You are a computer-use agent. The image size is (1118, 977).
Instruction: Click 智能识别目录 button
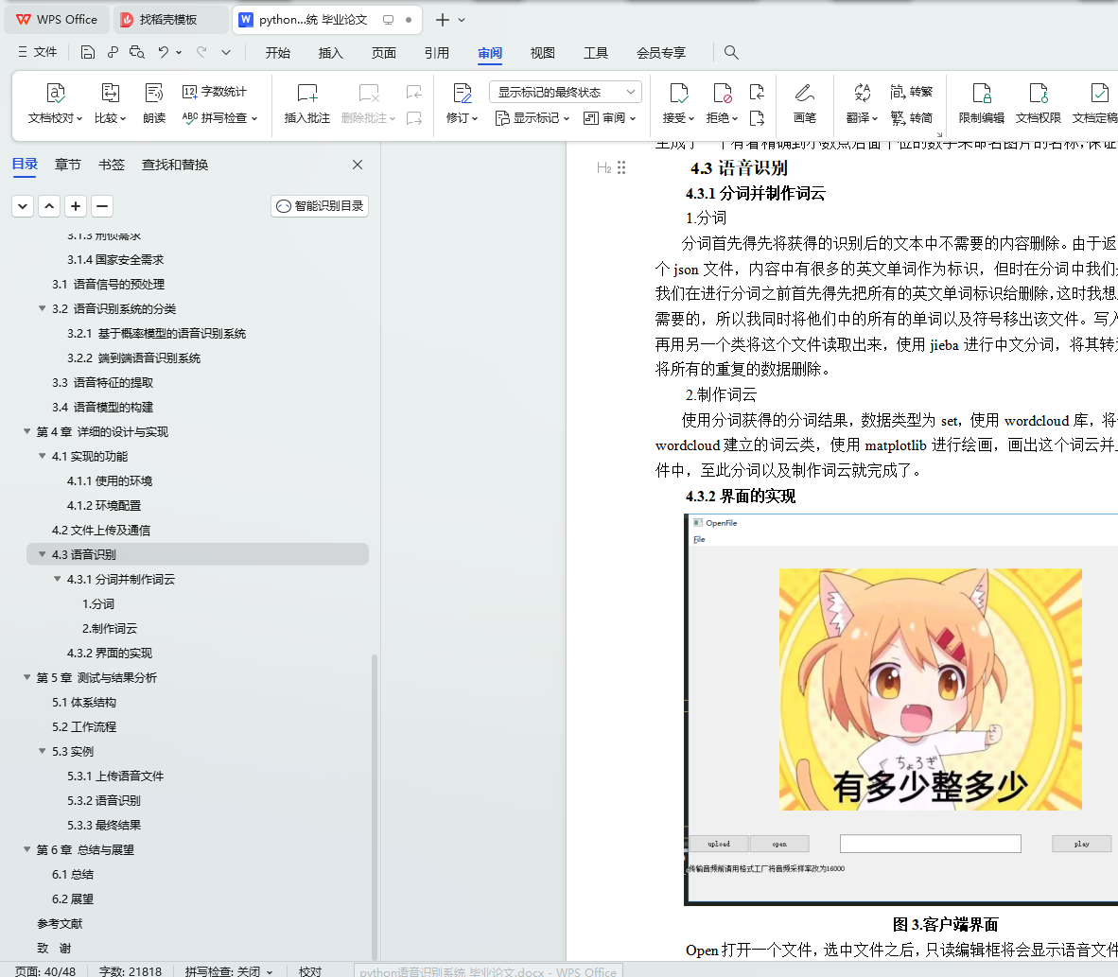tap(320, 206)
